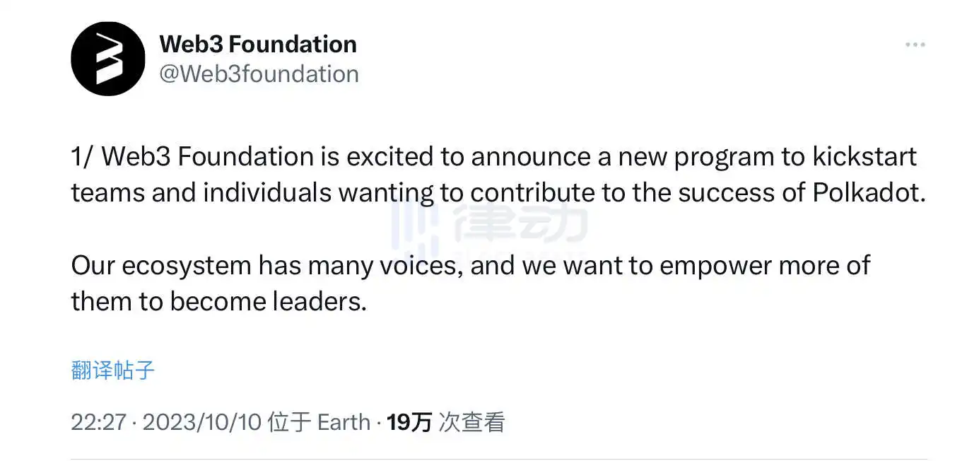This screenshot has height=461, width=979.
Task: Click the "1/" thread number marker
Action: [83, 156]
